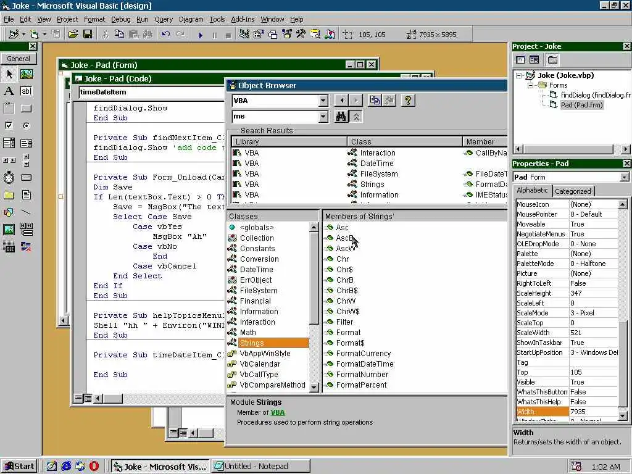Open the Add-Ins menu
This screenshot has width=632, height=474.
pyautogui.click(x=243, y=19)
